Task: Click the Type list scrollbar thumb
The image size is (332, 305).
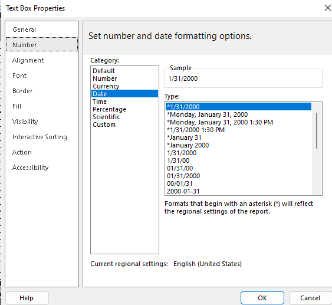Action: tap(317, 131)
